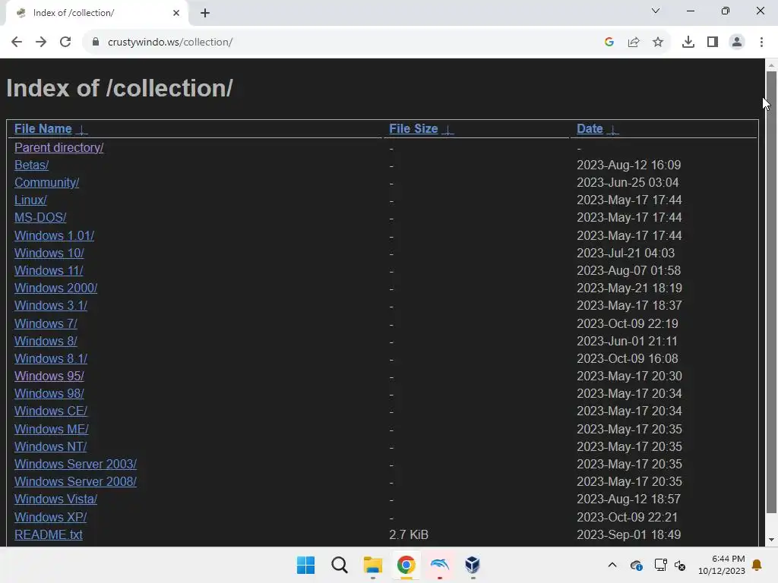Open the Windows Vista folder
This screenshot has width=778, height=583.
(x=56, y=499)
